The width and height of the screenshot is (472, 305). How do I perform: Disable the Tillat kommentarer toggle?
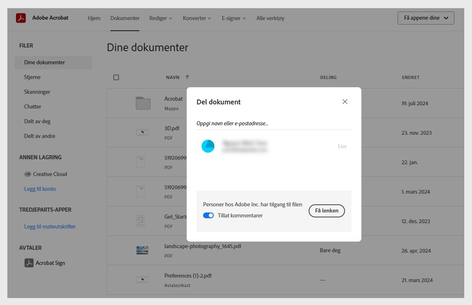coord(209,215)
